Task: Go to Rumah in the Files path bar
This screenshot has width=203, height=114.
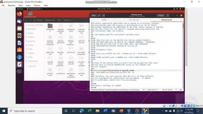Action: coord(38,20)
